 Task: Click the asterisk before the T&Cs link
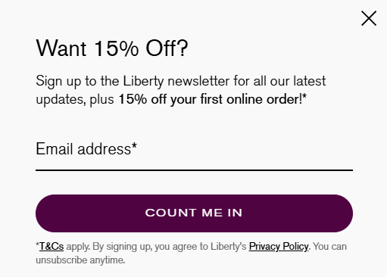37,244
